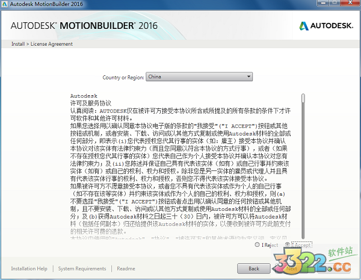Select the I Accept radio button
The image size is (361, 280).
(x=288, y=244)
